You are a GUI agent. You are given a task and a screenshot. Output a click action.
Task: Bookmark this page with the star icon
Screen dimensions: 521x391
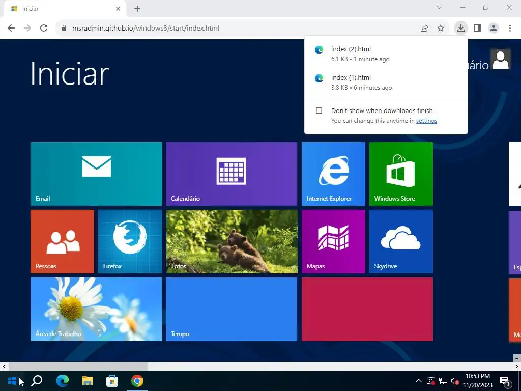[x=441, y=29]
